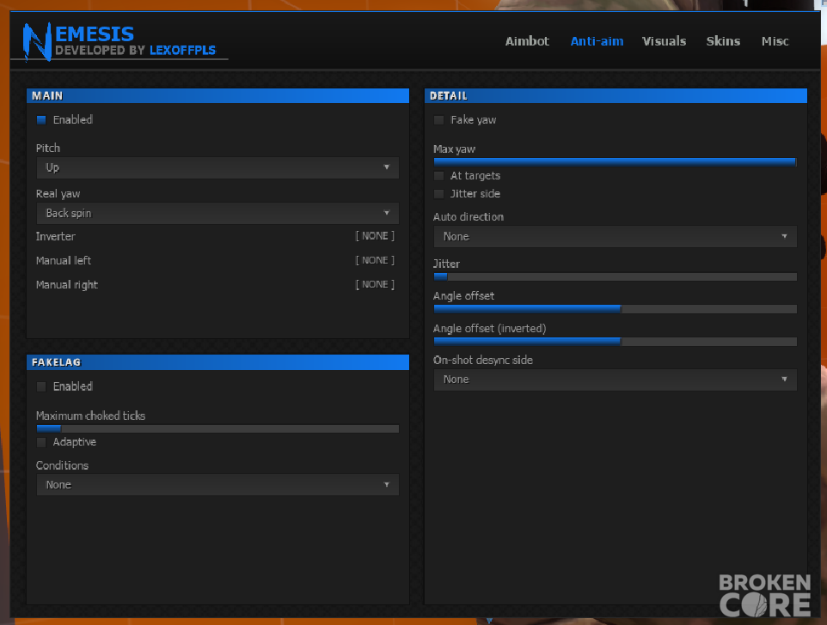The image size is (827, 625).
Task: Click the Angle offset slider
Action: coord(615,309)
